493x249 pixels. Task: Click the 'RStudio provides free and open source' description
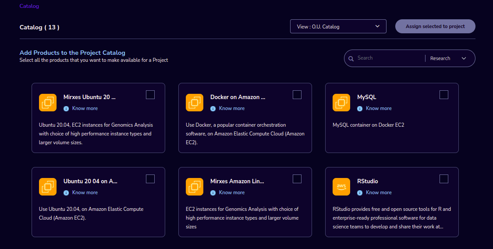tap(392, 218)
